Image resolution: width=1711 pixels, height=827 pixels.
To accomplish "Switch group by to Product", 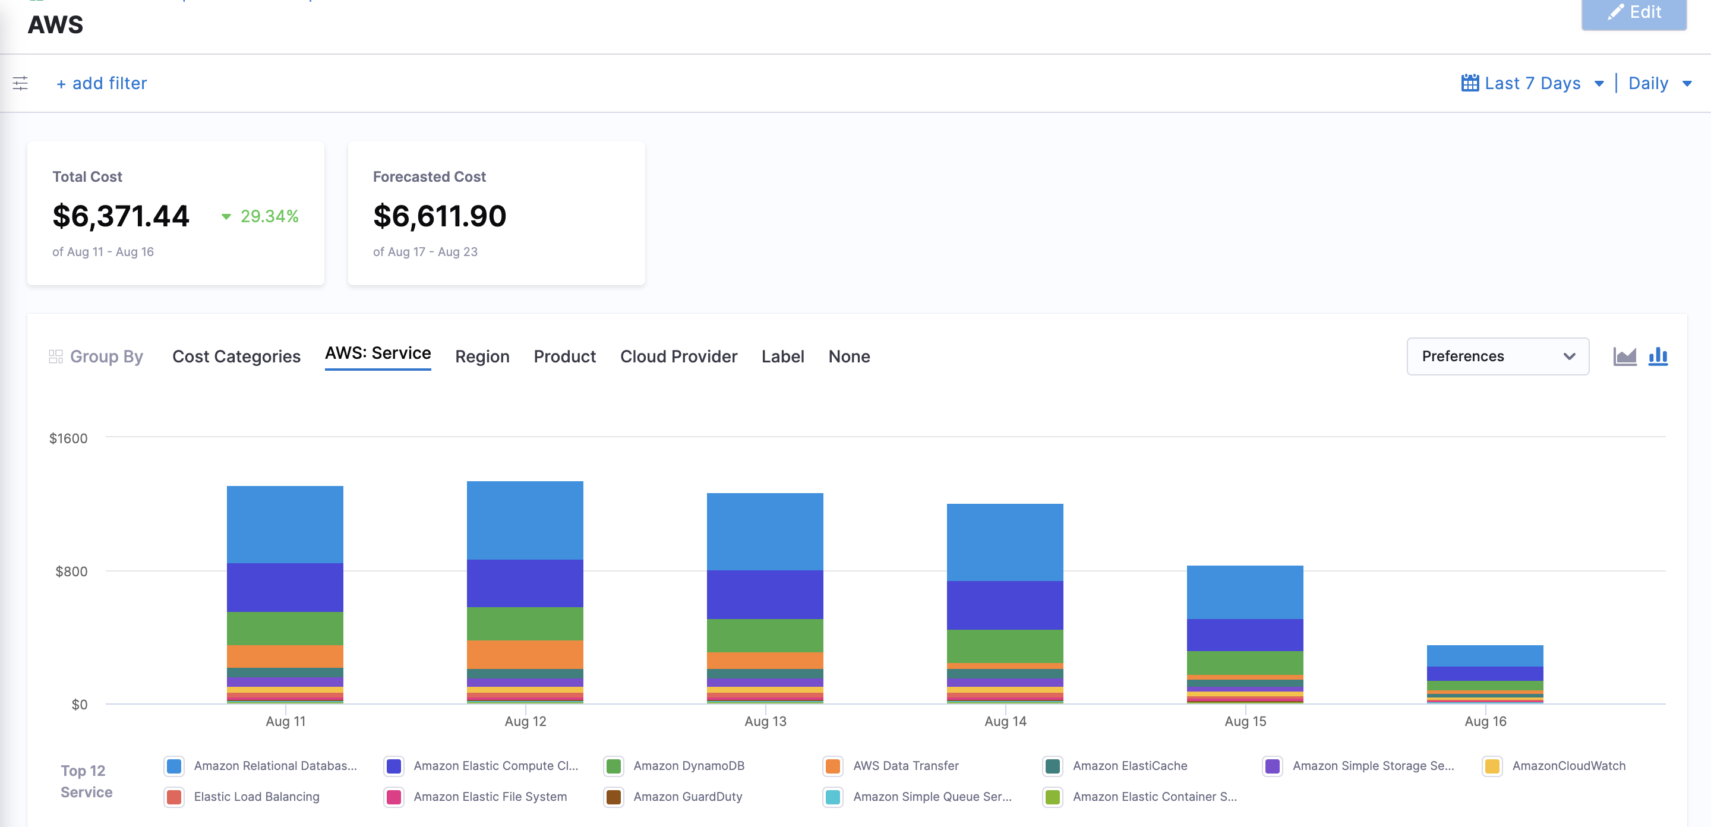I will 564,356.
